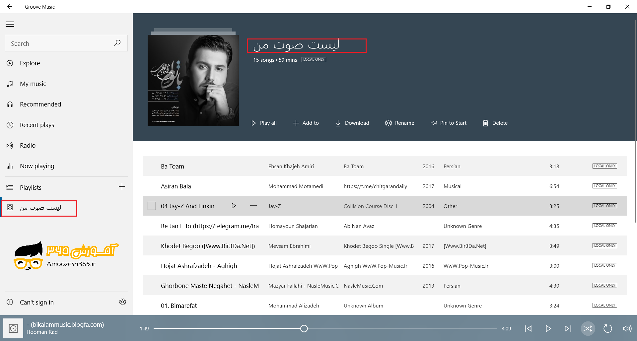Viewport: 637px width, 341px height.
Task: Click Play all for the playlist
Action: pos(264,123)
